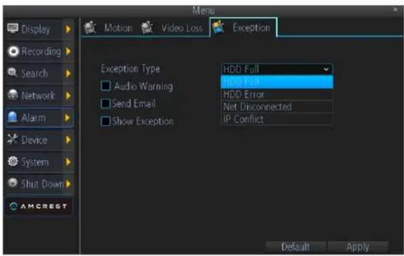
Task: Select the Alarm menu item
Action: [x=40, y=117]
